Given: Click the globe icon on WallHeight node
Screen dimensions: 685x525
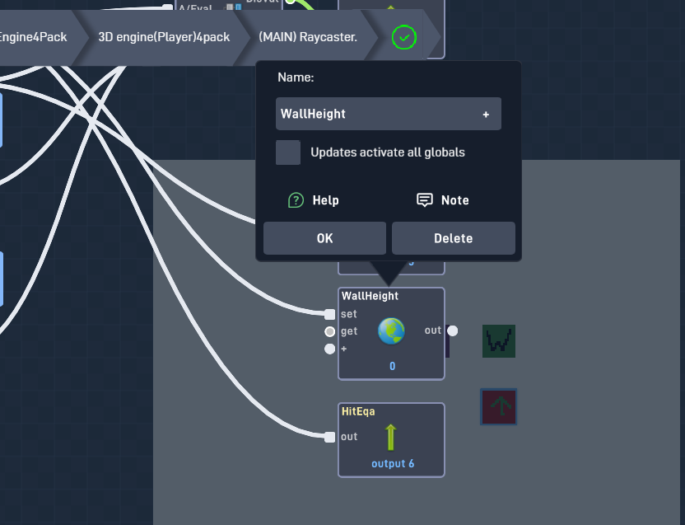Looking at the screenshot, I should [x=391, y=331].
